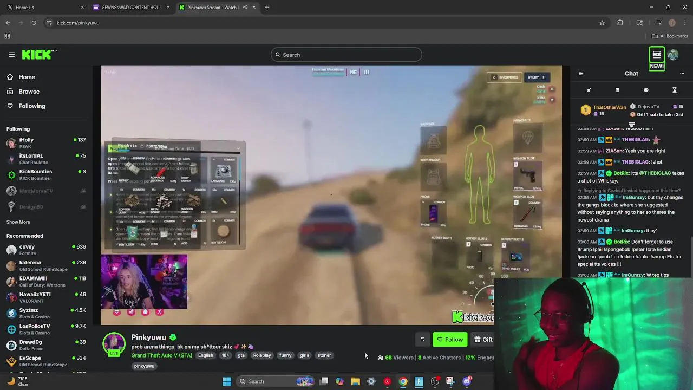Mute the Pinkyuwu Stream tab audio
This screenshot has width=693, height=390.
[x=245, y=8]
